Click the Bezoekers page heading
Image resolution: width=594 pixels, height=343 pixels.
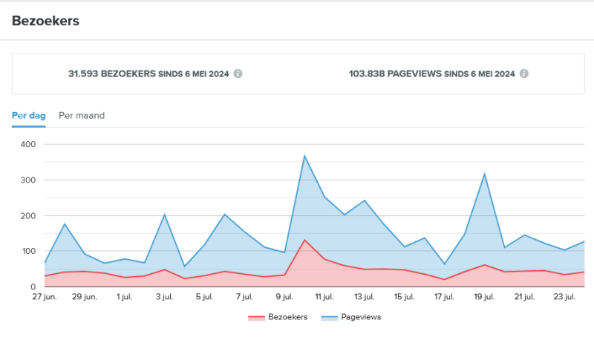point(45,21)
